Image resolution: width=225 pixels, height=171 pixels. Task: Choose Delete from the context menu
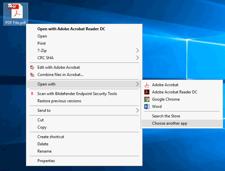pos(84,144)
